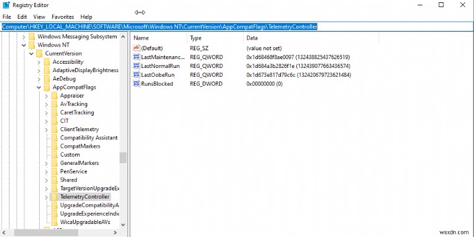Image resolution: width=474 pixels, height=237 pixels.
Task: Expand the CaretTracking key
Action: tap(46, 113)
